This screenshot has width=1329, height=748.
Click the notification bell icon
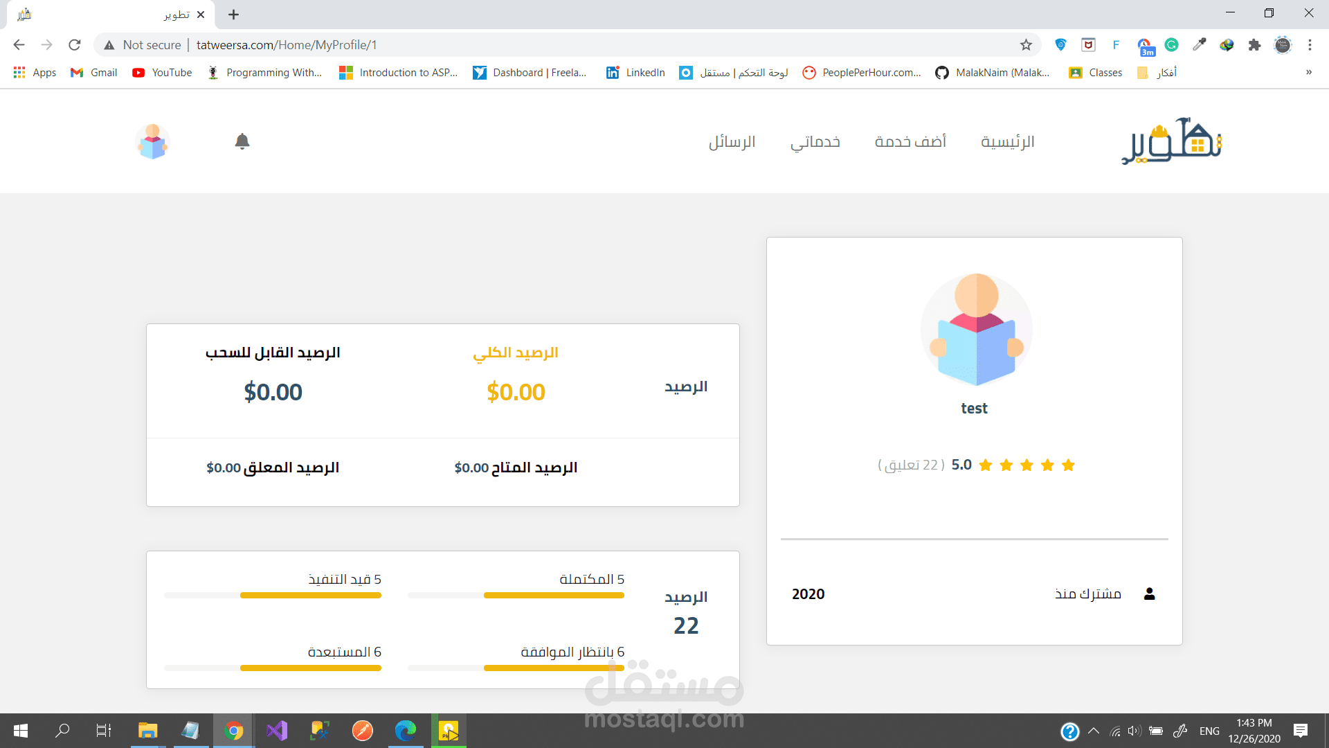tap(242, 141)
